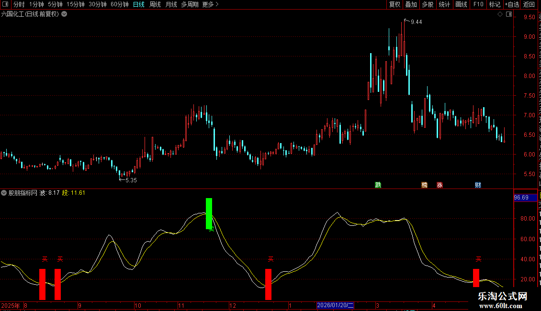
Task: Click the 9.44 high price label
Action: point(417,22)
